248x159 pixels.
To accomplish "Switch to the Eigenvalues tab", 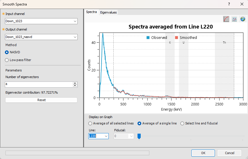I will (x=108, y=12).
